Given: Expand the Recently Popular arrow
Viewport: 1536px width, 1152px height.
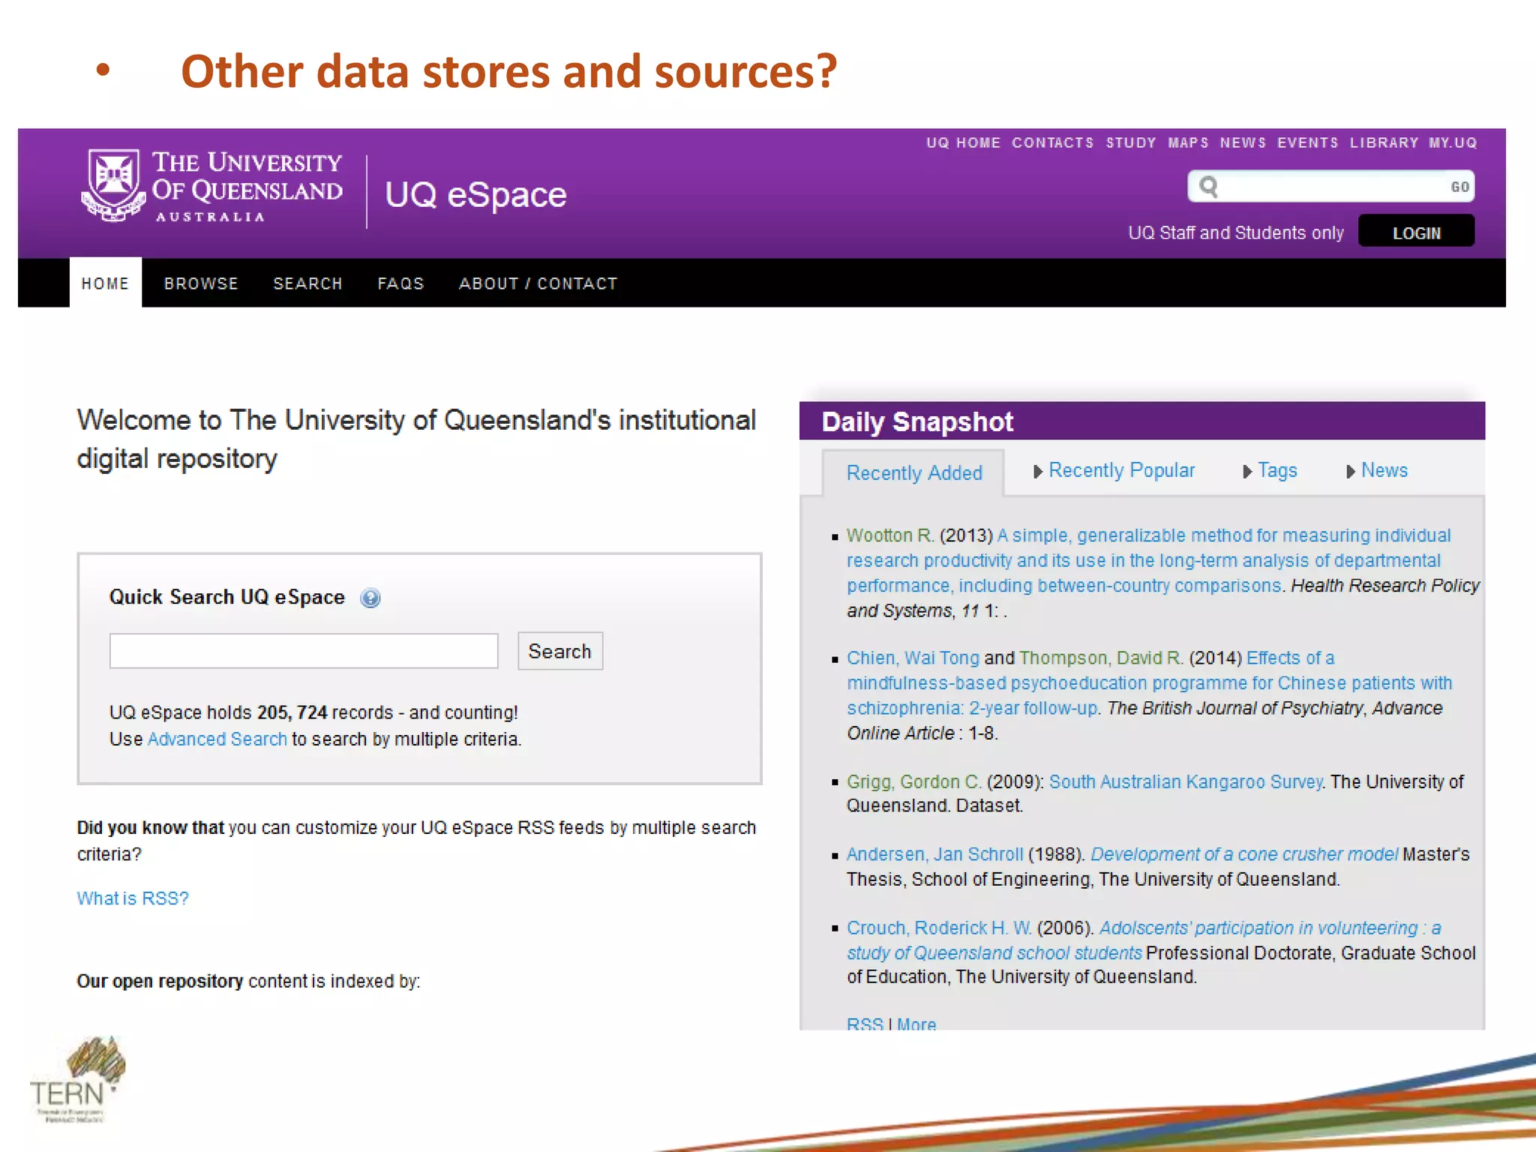Looking at the screenshot, I should tap(1038, 472).
